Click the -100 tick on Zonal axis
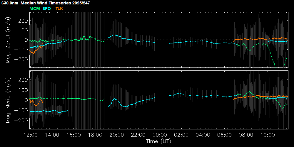Viewport: 294px width, 147px height. [21, 49]
